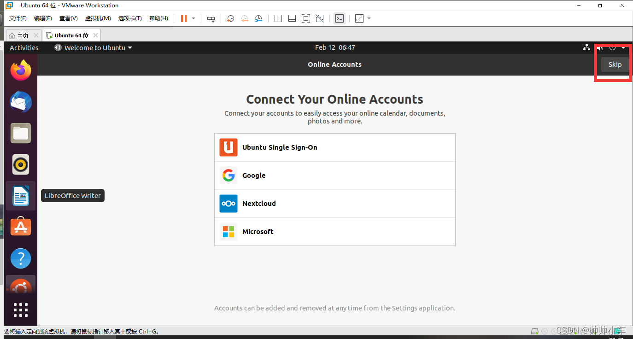Skip the Online Accounts setup
This screenshot has width=633, height=339.
click(x=615, y=64)
